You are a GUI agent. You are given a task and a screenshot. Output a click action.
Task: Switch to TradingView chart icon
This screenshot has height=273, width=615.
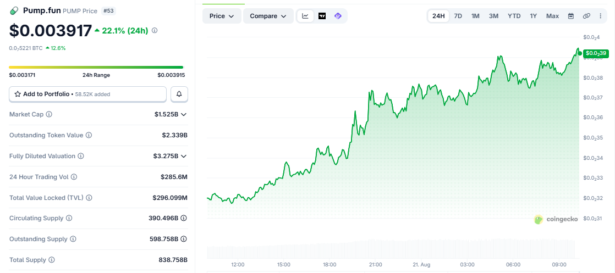click(322, 16)
